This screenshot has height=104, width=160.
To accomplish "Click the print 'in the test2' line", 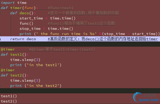I will point(36,86).
